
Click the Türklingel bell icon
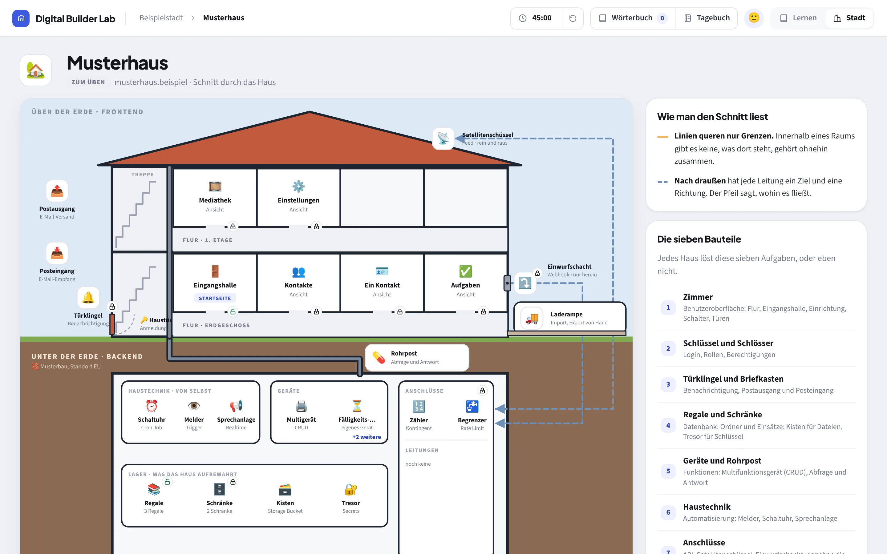point(88,298)
